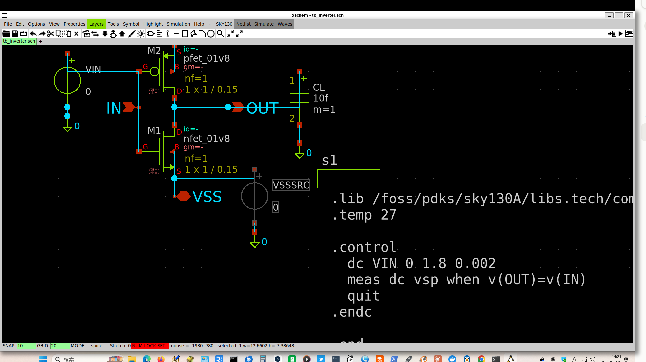Click the Paste toolbar icon
Image resolution: width=646 pixels, height=362 pixels.
click(x=68, y=34)
